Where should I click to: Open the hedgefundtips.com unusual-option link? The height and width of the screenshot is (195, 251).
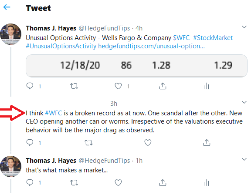151,46
